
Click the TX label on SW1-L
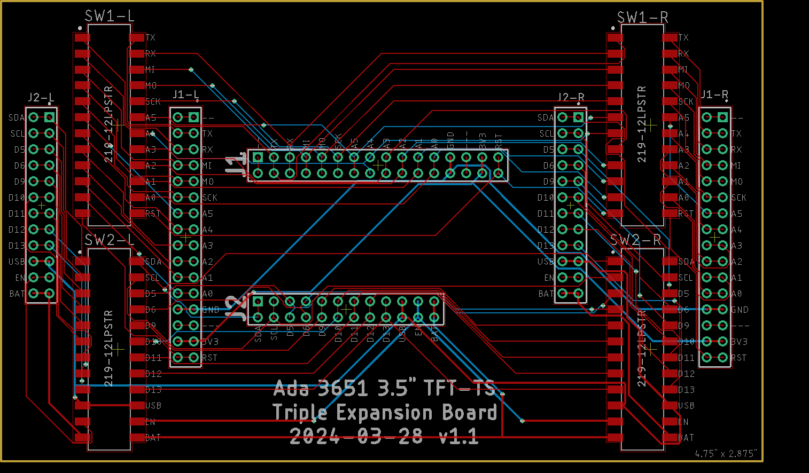click(150, 37)
